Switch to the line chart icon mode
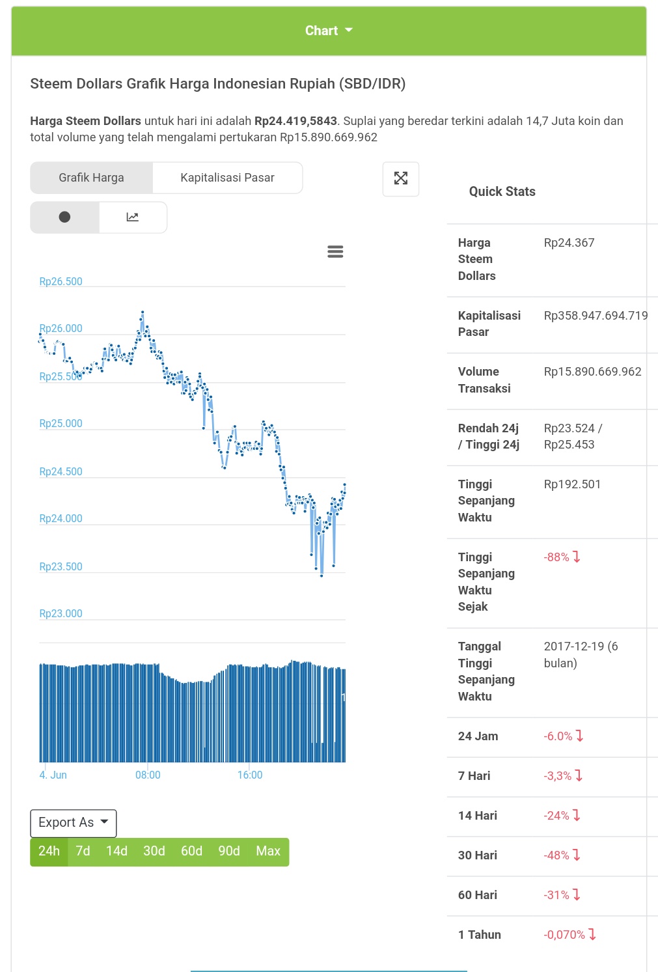This screenshot has width=658, height=972. (x=133, y=217)
